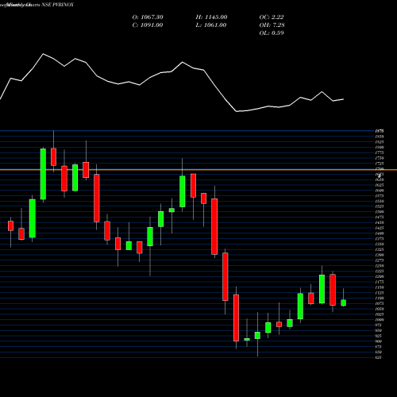Select the close value C: 1091.00
Image resolution: width=397 pixels, height=397 pixels.
[148, 25]
